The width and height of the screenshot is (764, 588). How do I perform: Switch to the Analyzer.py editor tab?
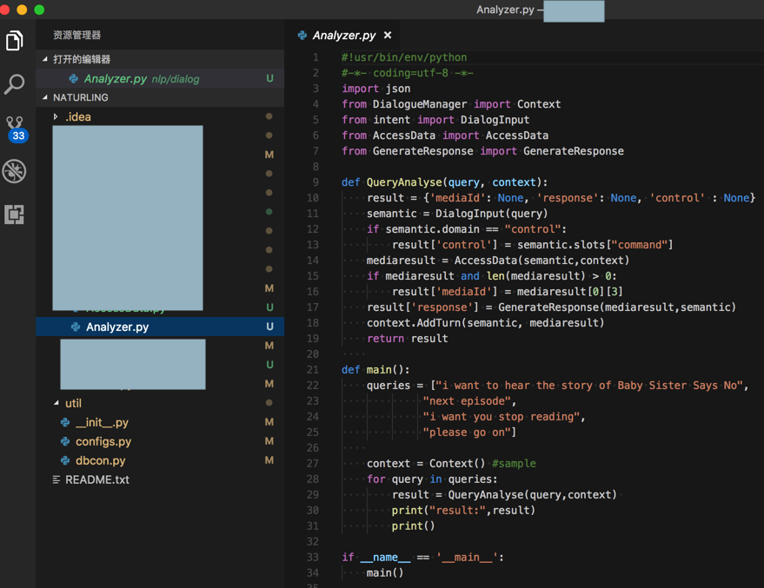(x=343, y=36)
